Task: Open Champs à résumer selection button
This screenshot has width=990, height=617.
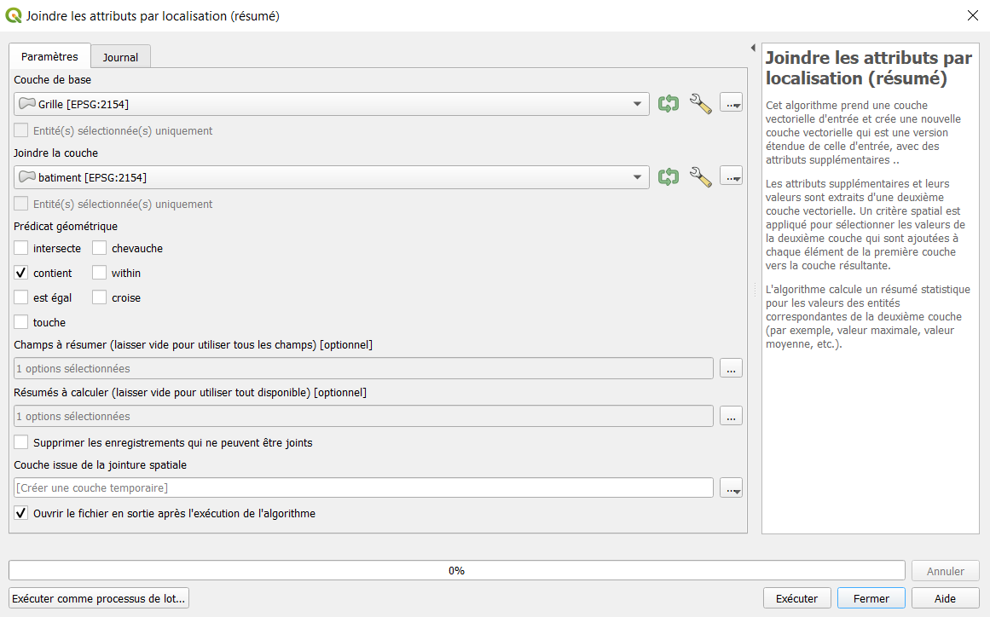Action: (x=731, y=368)
